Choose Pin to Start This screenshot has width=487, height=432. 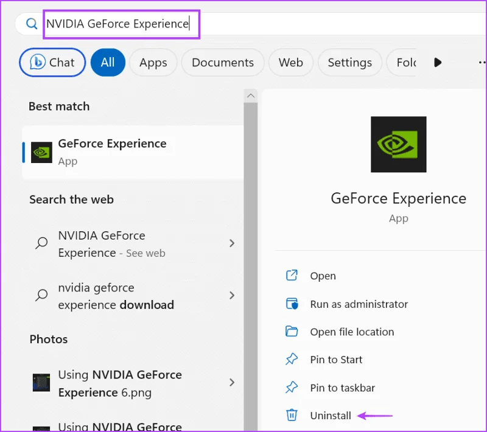pyautogui.click(x=336, y=360)
